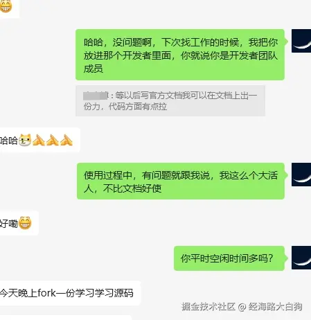Open the gray quoted reply about 官方文档
Screen dimensions: 311x320
170,101
